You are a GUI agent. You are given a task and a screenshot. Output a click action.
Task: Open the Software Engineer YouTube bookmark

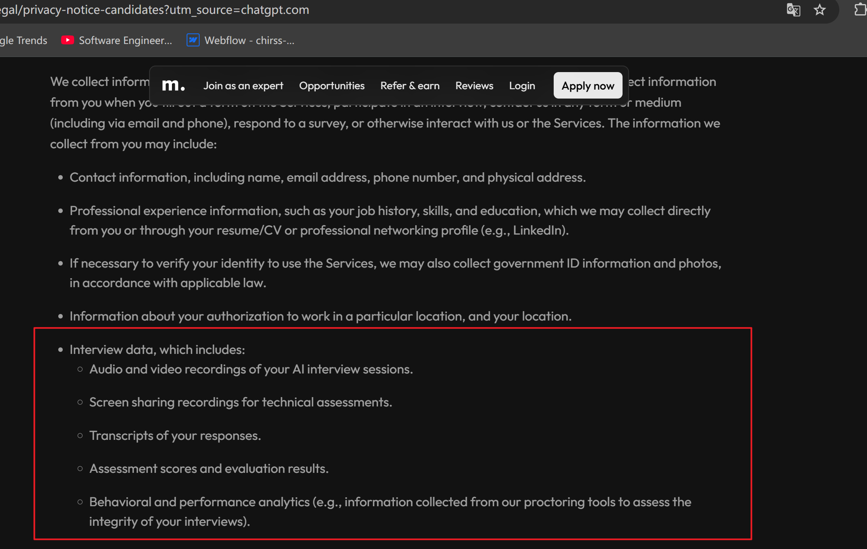click(x=117, y=40)
